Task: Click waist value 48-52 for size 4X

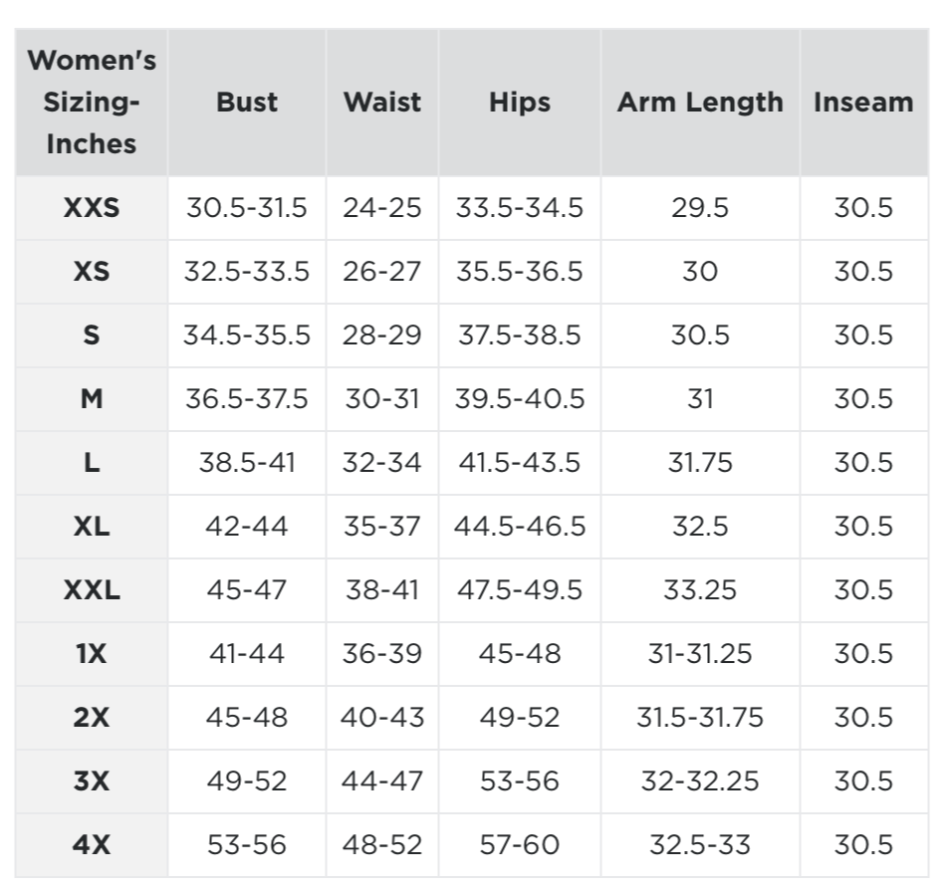Action: pos(382,845)
